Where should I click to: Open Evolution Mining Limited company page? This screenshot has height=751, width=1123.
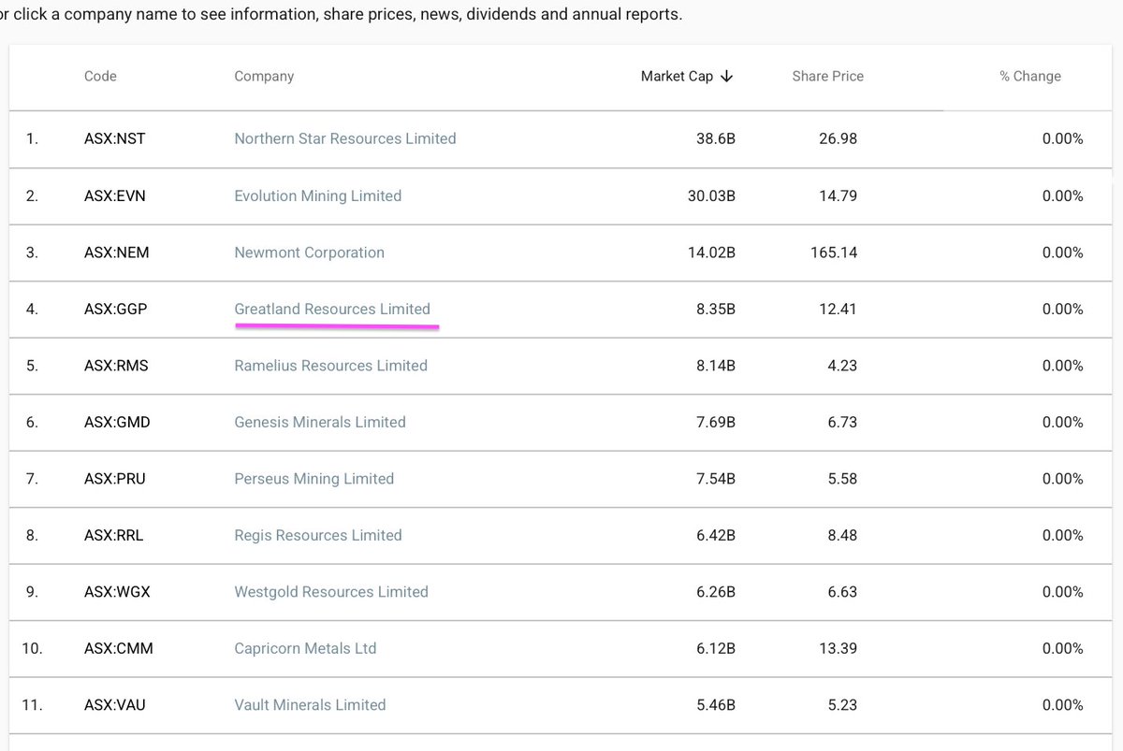(x=318, y=195)
